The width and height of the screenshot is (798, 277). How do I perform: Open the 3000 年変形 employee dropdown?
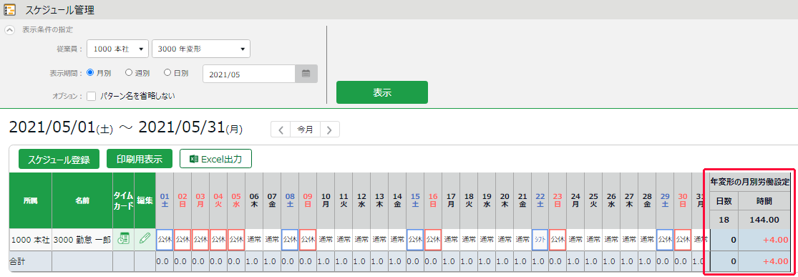tap(201, 49)
